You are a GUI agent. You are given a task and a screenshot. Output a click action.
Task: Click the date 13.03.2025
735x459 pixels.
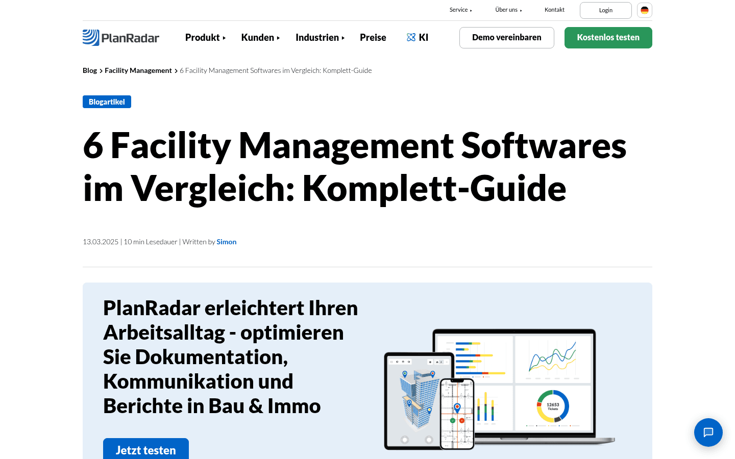click(x=101, y=242)
